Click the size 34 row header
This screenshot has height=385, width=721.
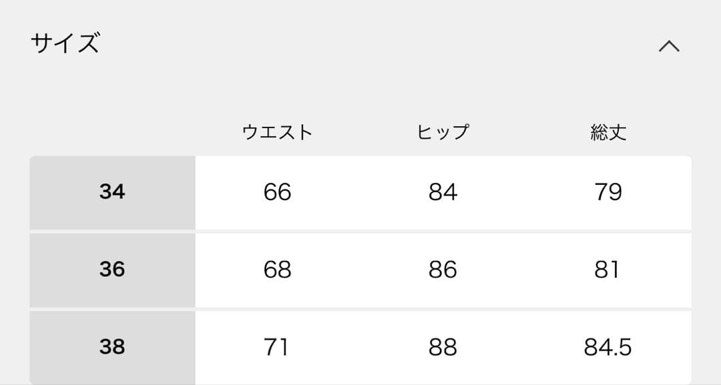click(x=112, y=192)
